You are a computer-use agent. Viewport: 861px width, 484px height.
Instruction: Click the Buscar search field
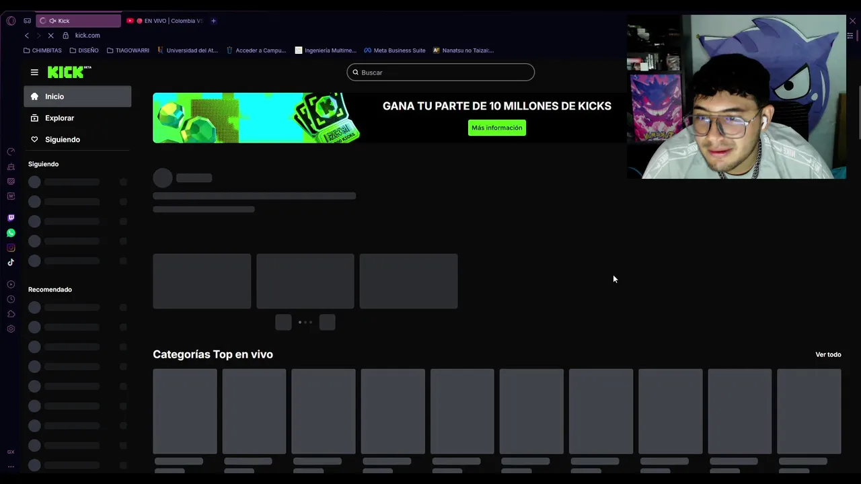pyautogui.click(x=441, y=72)
